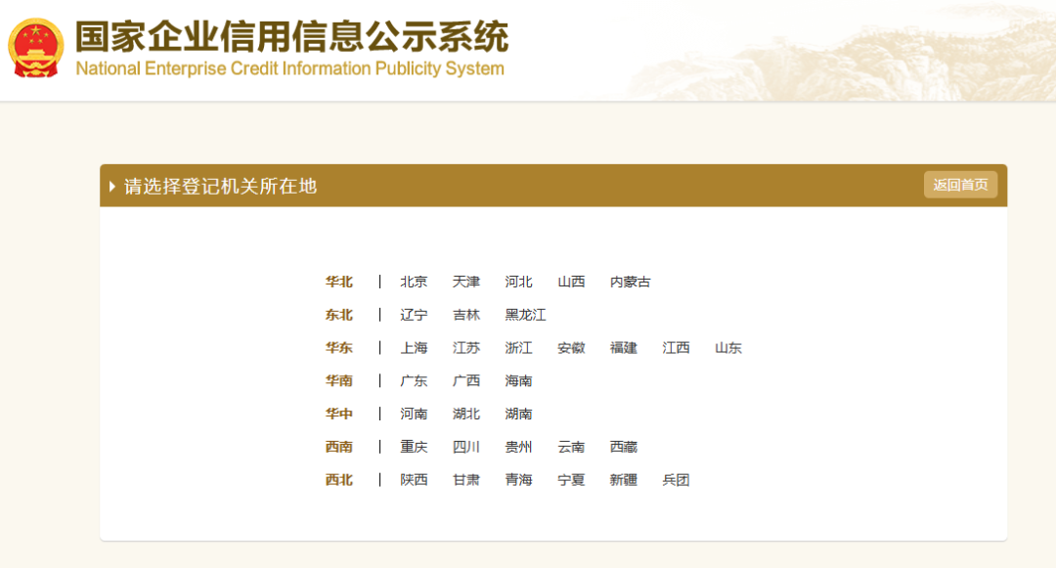Select 四川 province
1056x568 pixels.
(x=466, y=447)
